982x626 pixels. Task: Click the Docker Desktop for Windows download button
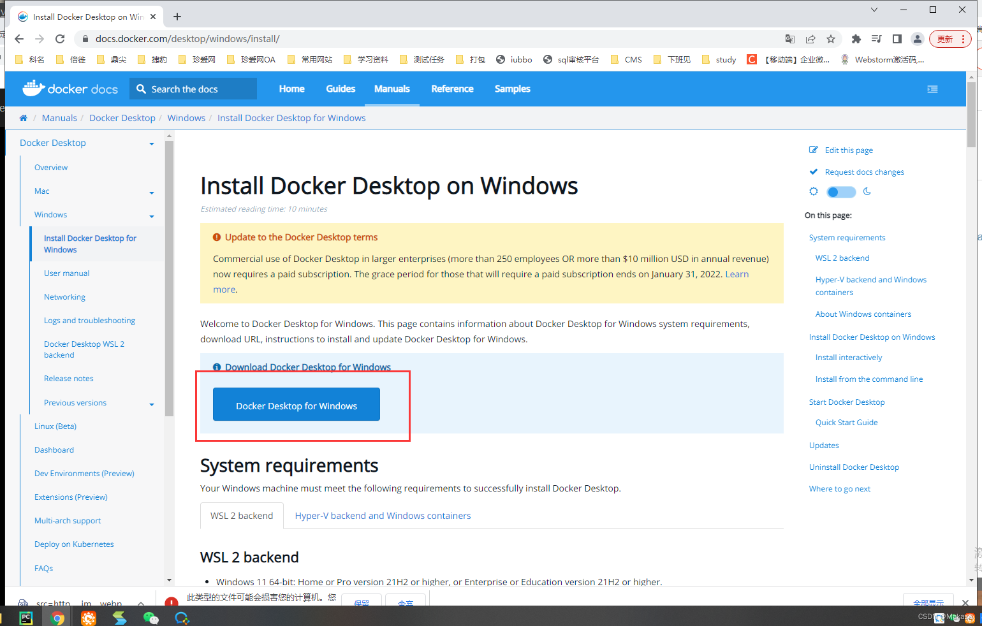click(297, 405)
